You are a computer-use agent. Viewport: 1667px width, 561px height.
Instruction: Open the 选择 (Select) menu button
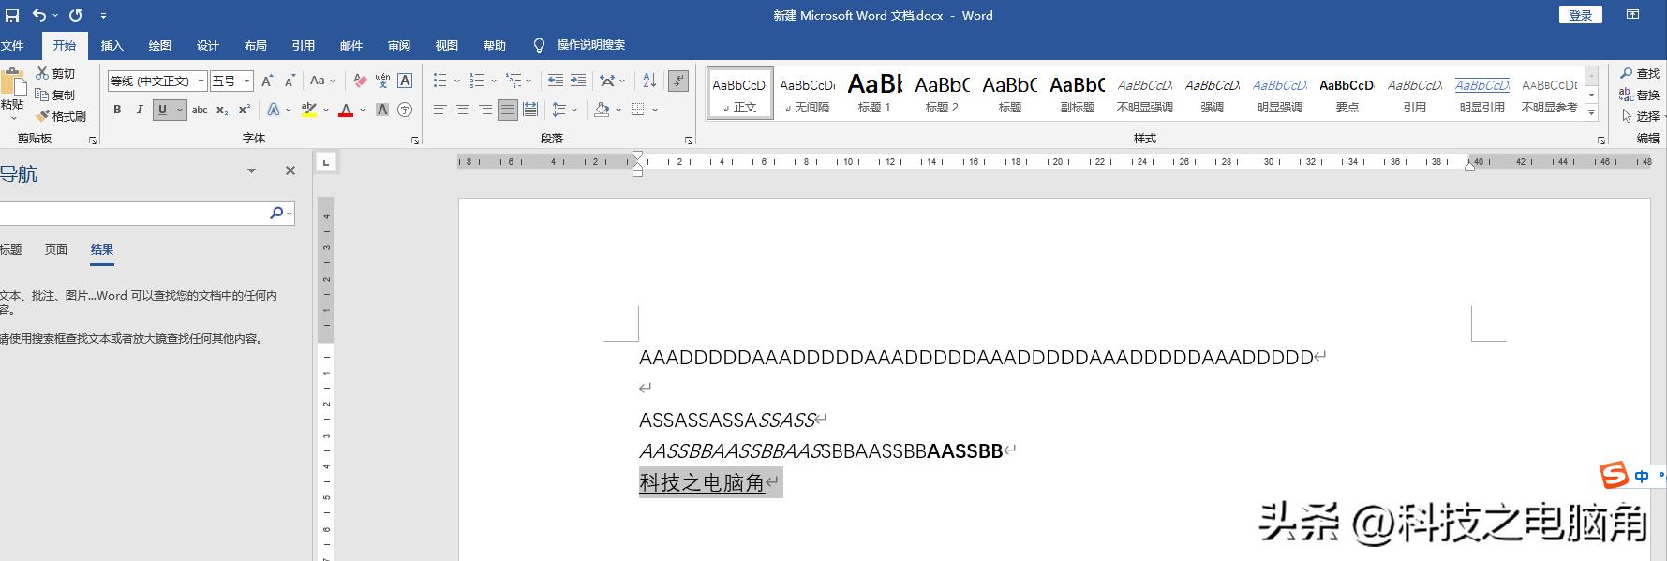coord(1642,116)
